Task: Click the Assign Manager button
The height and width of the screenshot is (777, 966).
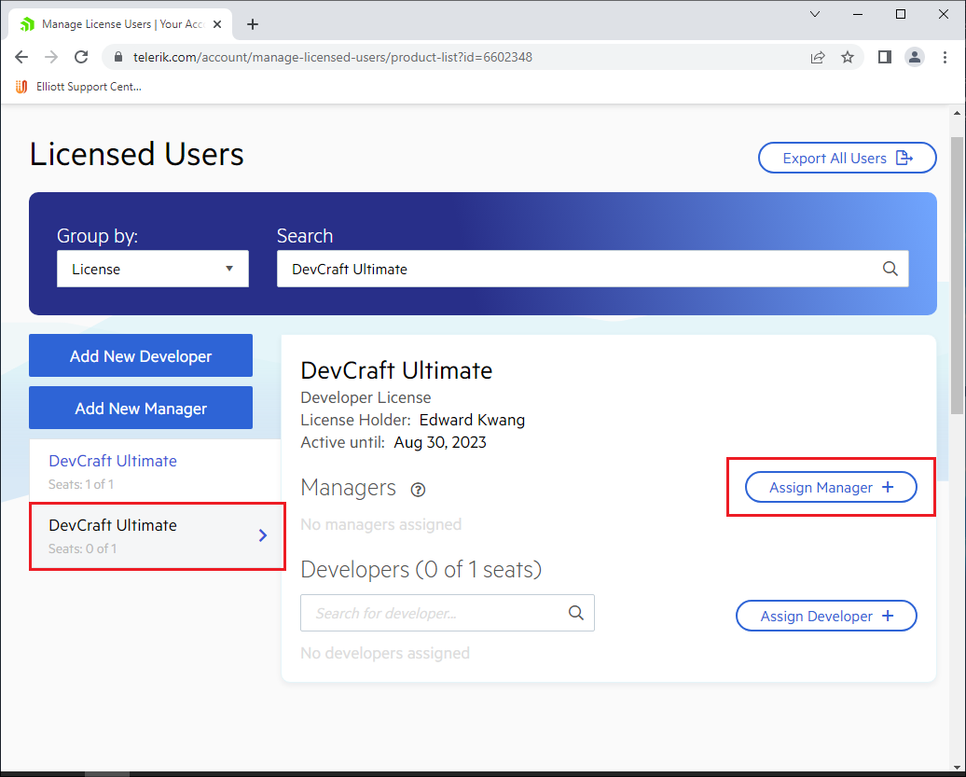Action: pyautogui.click(x=831, y=488)
